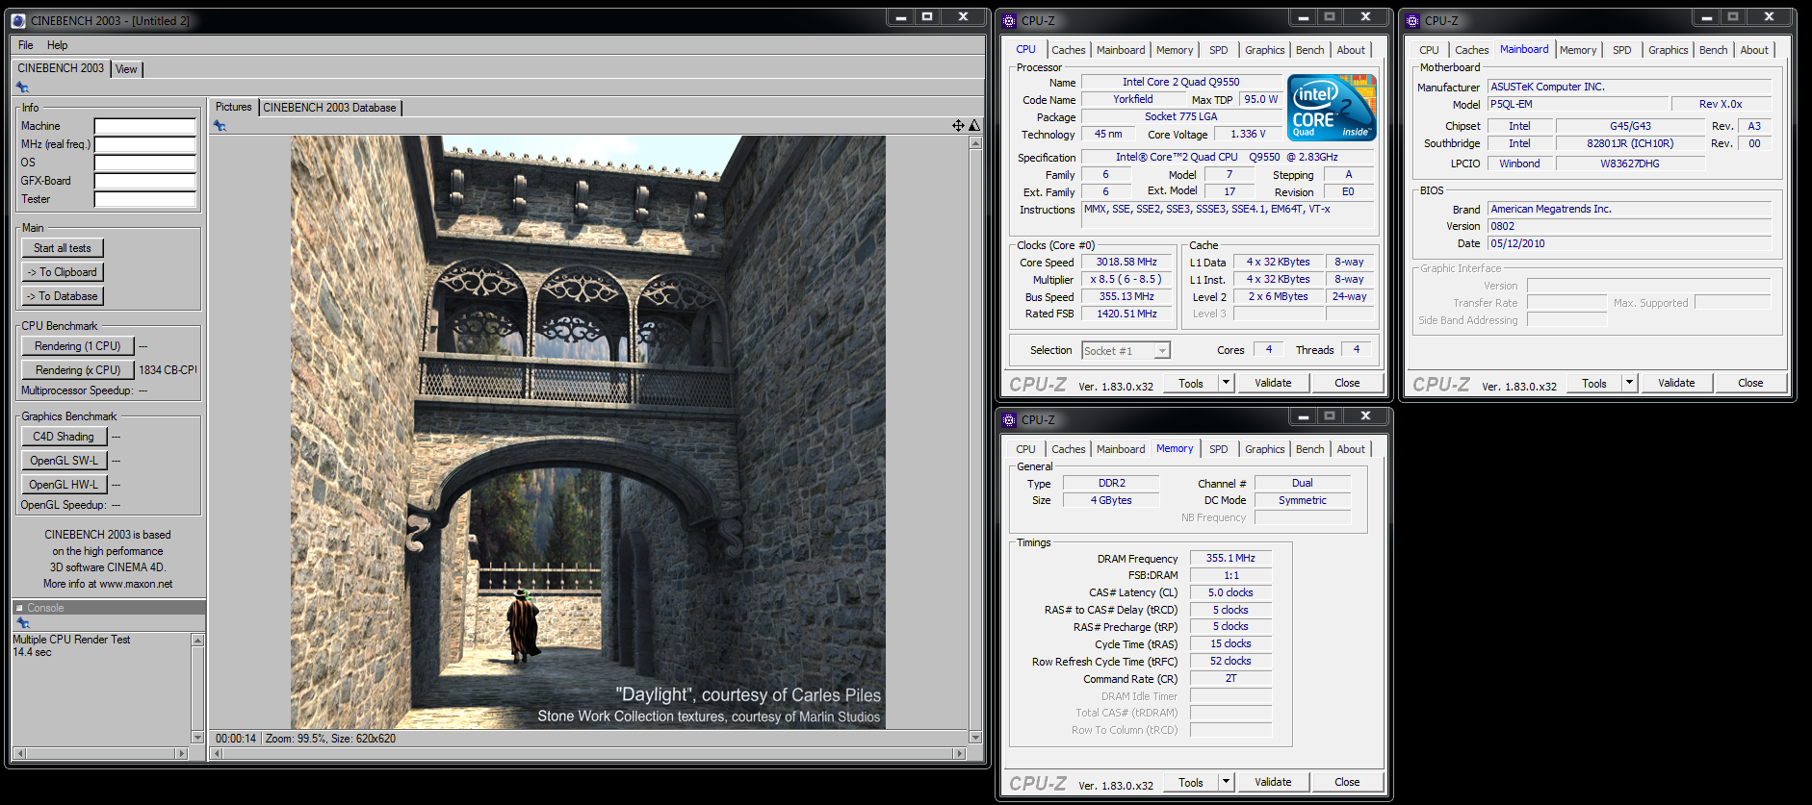Viewport: 1812px width, 805px height.
Task: Open the Bench tab in the CPU-Z window showing the CPU tab
Action: tap(1309, 50)
